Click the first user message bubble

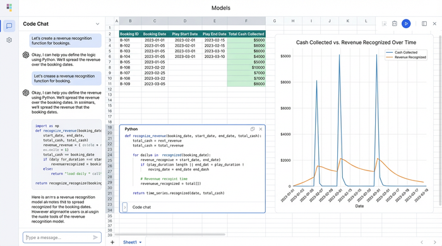coord(66,41)
